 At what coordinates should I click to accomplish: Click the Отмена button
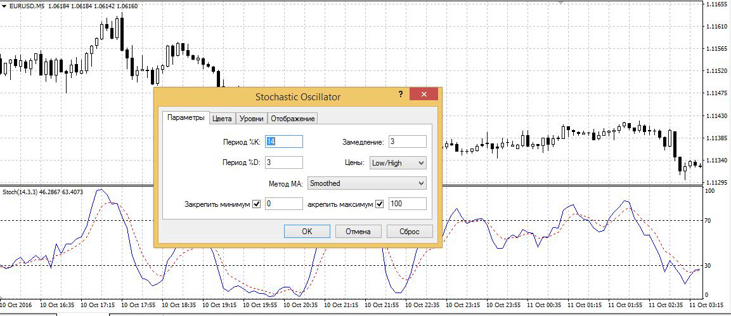pos(358,232)
